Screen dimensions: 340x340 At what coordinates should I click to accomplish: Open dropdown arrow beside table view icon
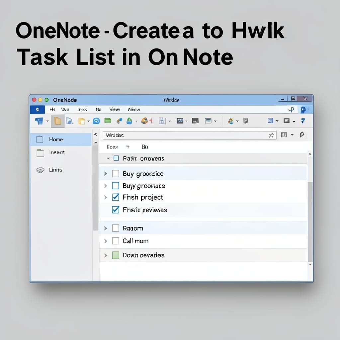[x=292, y=135]
